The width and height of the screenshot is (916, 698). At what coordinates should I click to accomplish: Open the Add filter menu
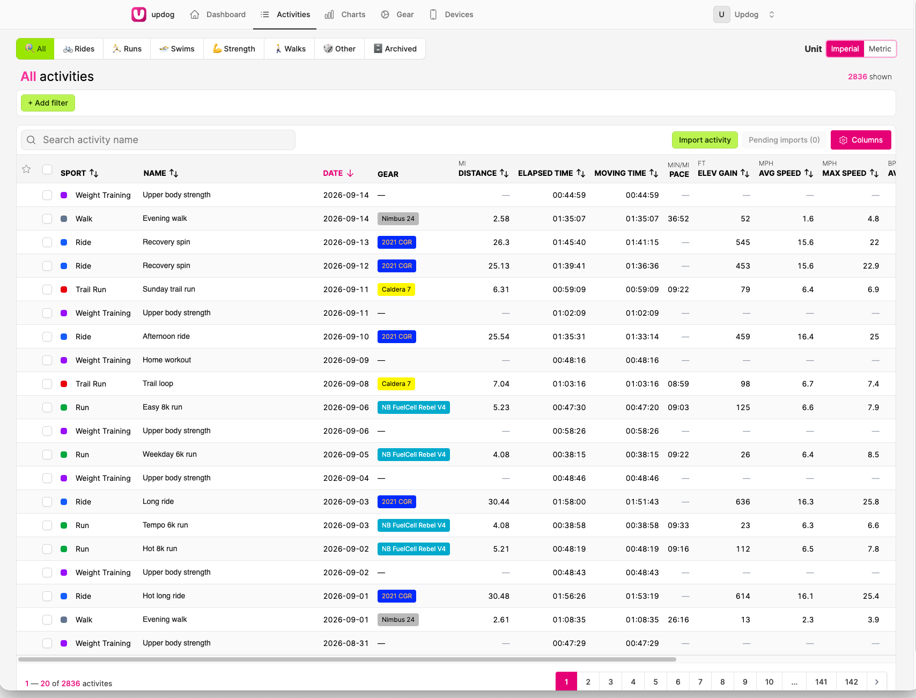(48, 103)
